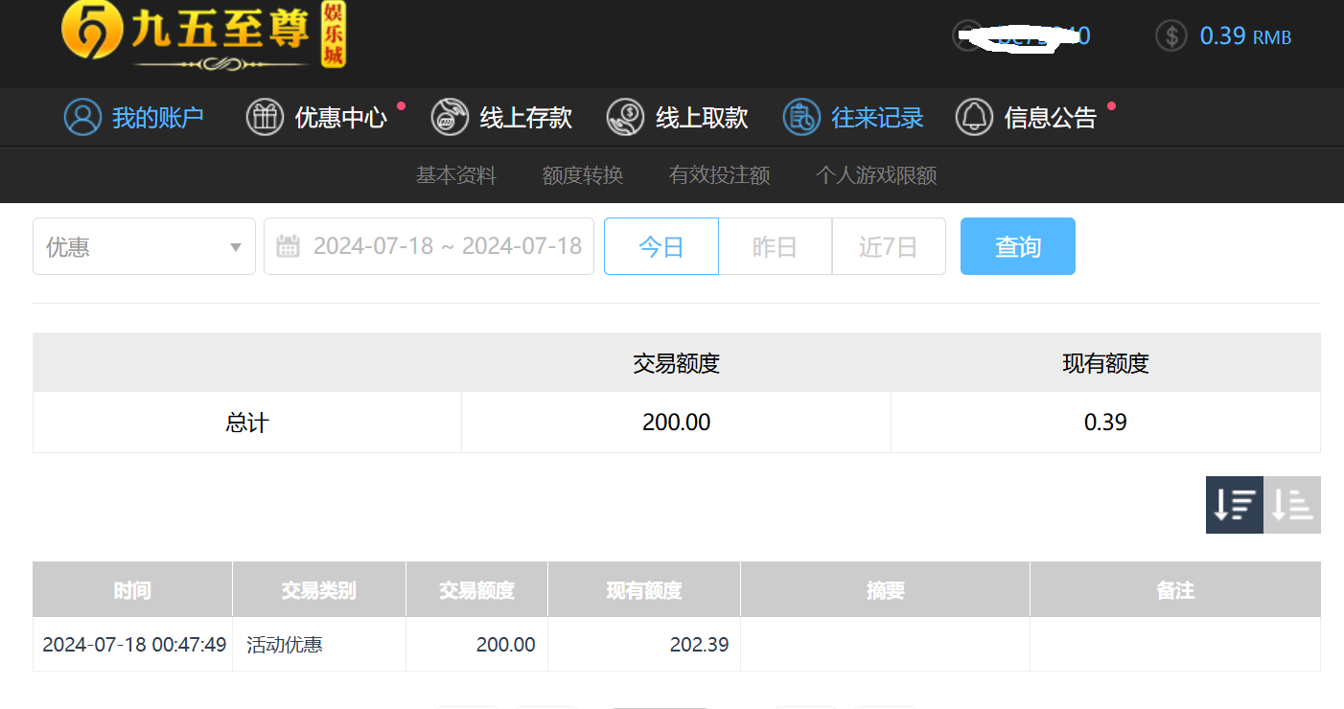Click the date range input field
The height and width of the screenshot is (709, 1344).
tap(446, 246)
